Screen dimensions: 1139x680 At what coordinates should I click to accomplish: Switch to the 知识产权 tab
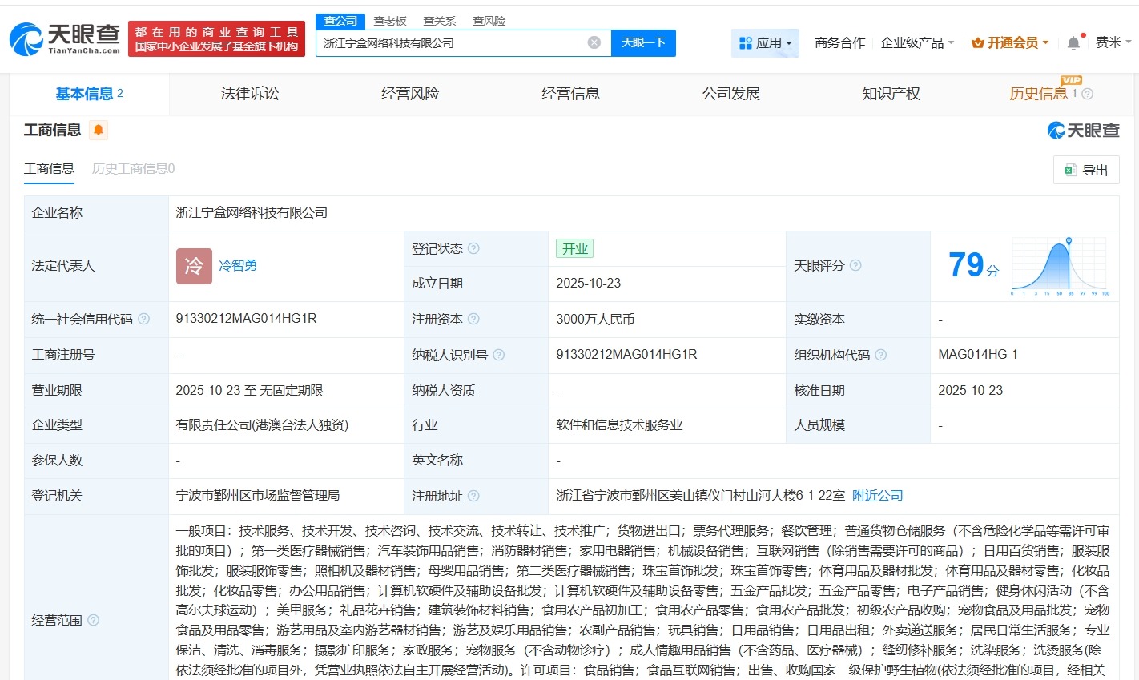[x=890, y=93]
